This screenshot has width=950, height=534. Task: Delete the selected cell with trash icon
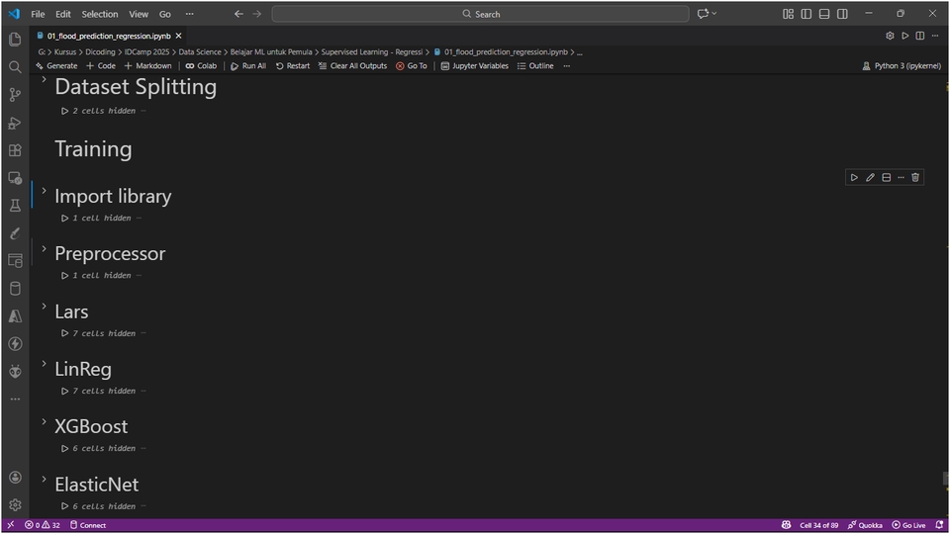[x=915, y=177]
